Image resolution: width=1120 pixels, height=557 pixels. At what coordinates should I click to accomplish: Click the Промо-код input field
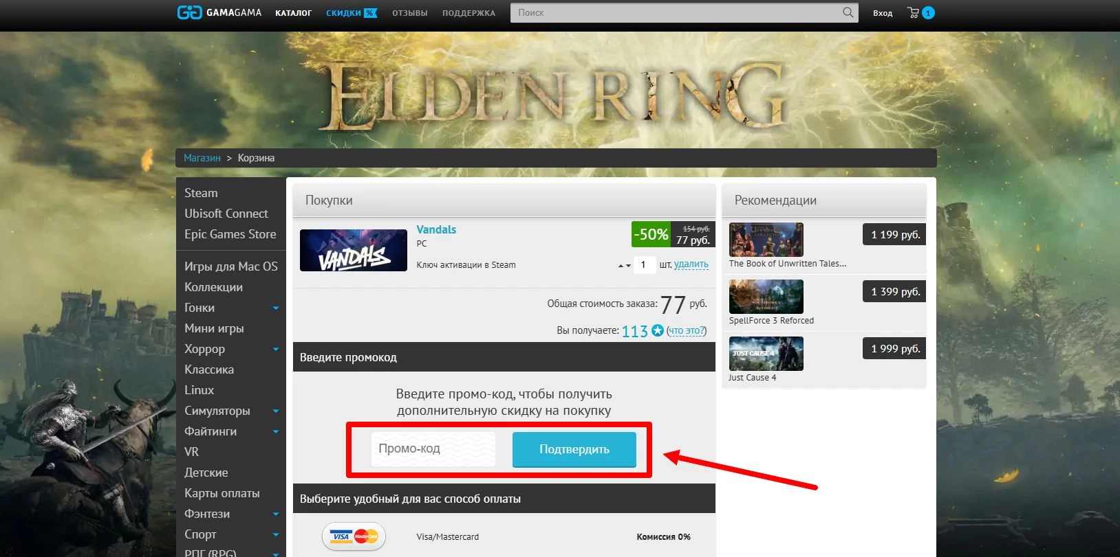point(433,448)
